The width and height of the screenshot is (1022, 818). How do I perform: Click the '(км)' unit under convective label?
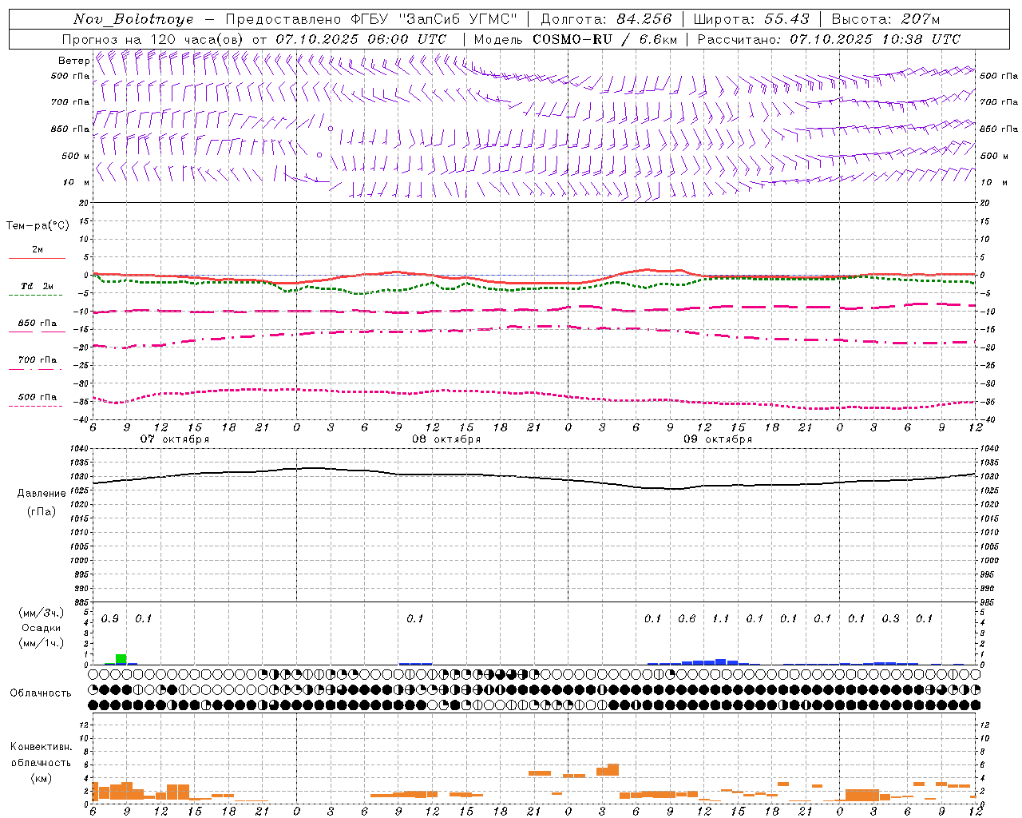tap(41, 778)
